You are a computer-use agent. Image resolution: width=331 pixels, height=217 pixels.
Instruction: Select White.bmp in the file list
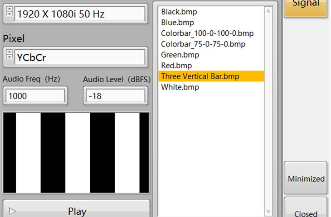[x=180, y=87]
